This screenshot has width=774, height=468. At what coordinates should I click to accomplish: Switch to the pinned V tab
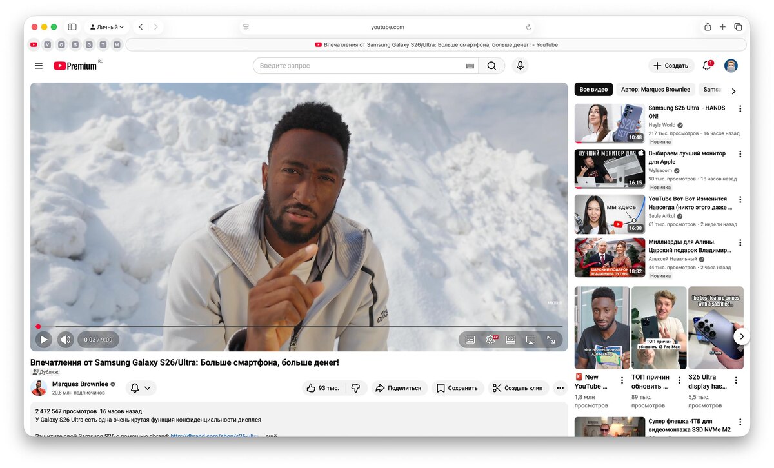point(48,44)
